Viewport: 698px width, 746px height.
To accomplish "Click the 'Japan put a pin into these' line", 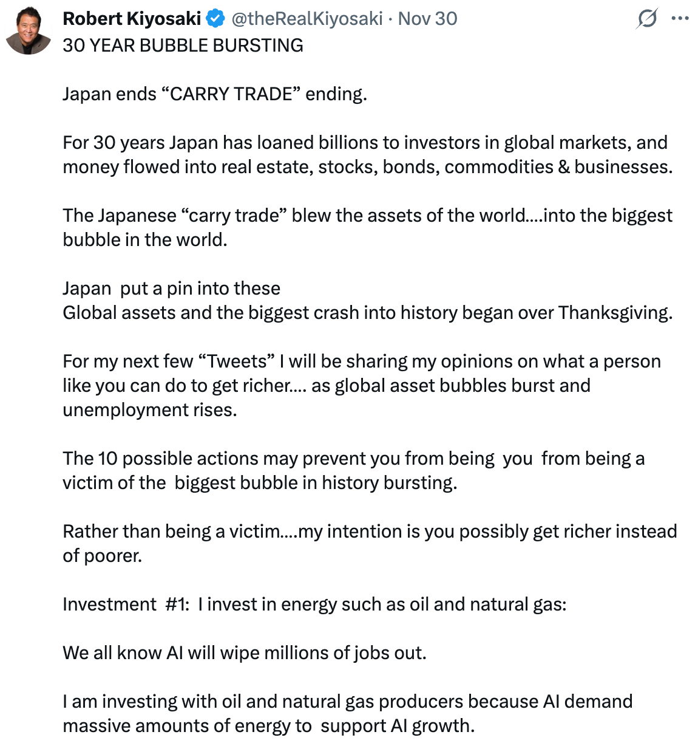I will [x=171, y=289].
